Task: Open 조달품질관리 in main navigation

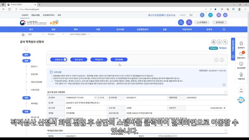Action: point(143,29)
